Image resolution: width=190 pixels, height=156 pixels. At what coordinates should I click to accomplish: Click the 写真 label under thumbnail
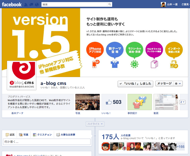tap(78, 113)
